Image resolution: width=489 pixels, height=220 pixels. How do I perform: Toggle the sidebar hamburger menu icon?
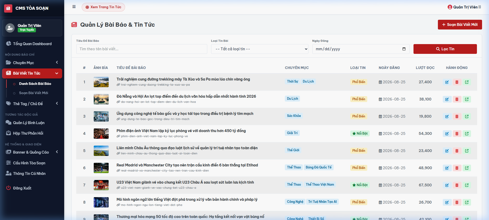74,7
